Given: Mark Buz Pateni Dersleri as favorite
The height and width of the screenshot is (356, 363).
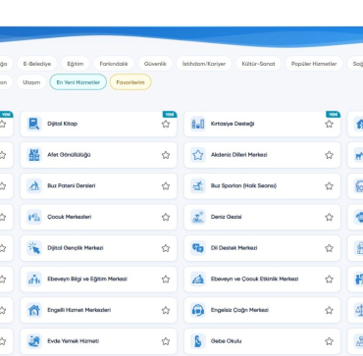Looking at the screenshot, I should point(166,186).
